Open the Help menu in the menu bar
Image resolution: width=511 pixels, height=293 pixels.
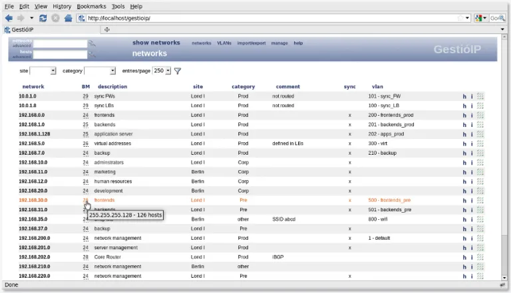point(136,6)
